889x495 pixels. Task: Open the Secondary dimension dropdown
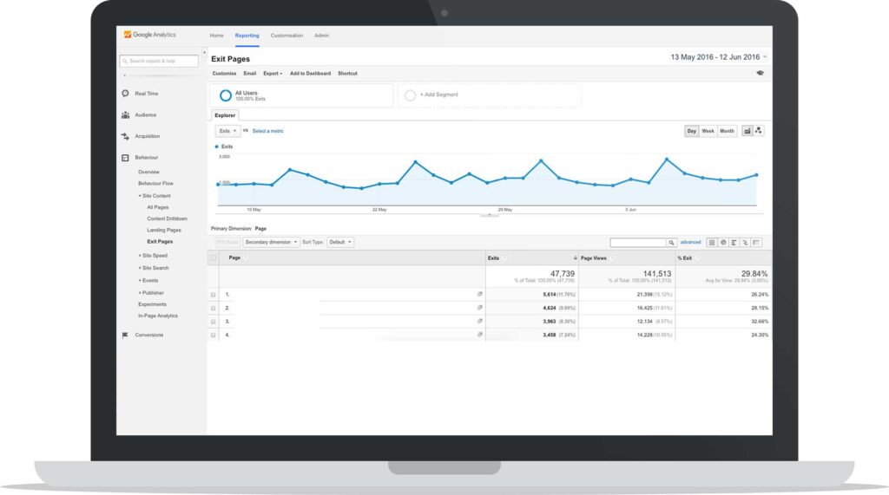click(x=271, y=242)
